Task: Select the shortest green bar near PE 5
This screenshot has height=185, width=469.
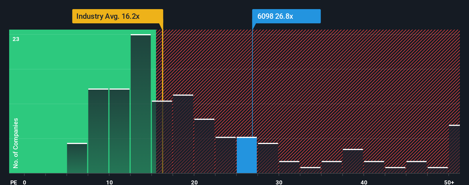Action: pyautogui.click(x=77, y=158)
